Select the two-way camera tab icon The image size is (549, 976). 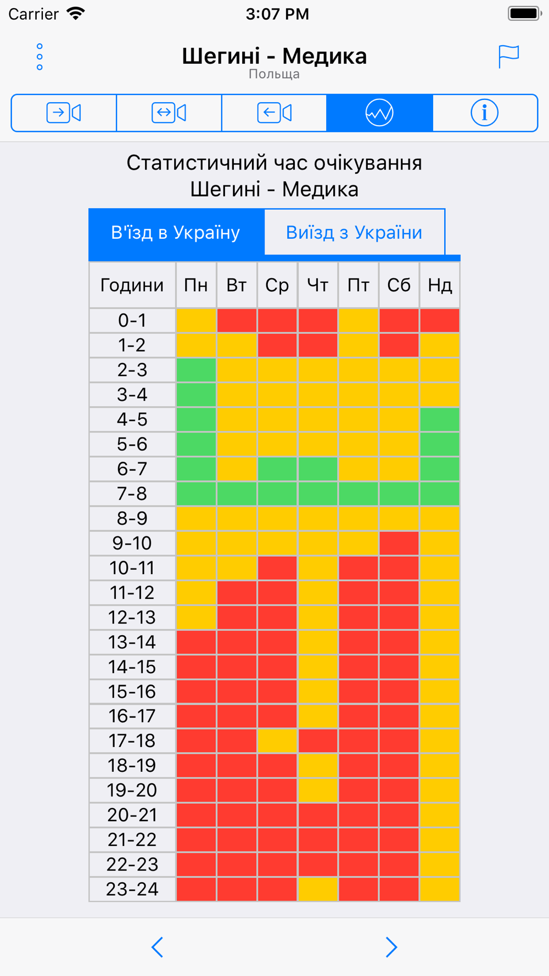[169, 113]
